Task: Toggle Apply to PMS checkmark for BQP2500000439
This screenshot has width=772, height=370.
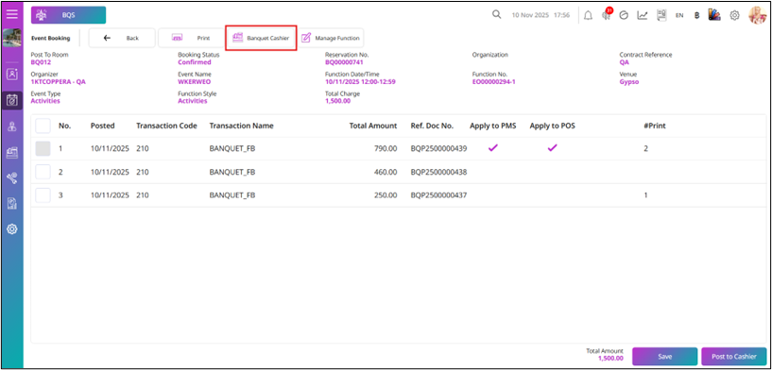Action: coord(493,147)
